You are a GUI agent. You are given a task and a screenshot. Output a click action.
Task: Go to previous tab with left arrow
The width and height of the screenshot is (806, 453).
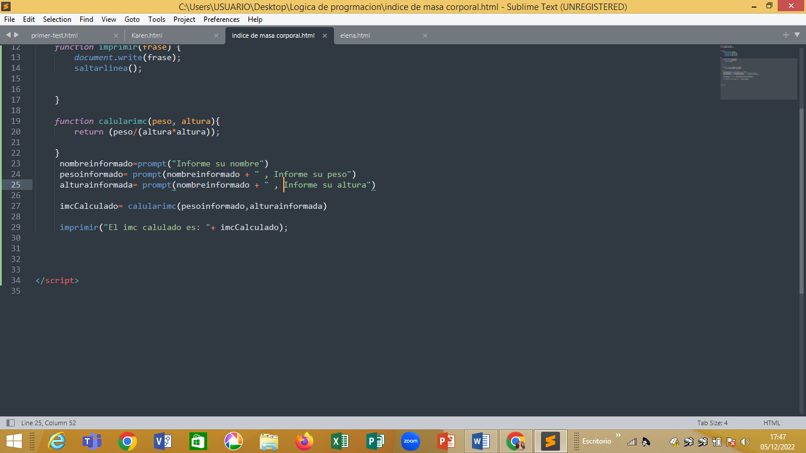coord(8,35)
